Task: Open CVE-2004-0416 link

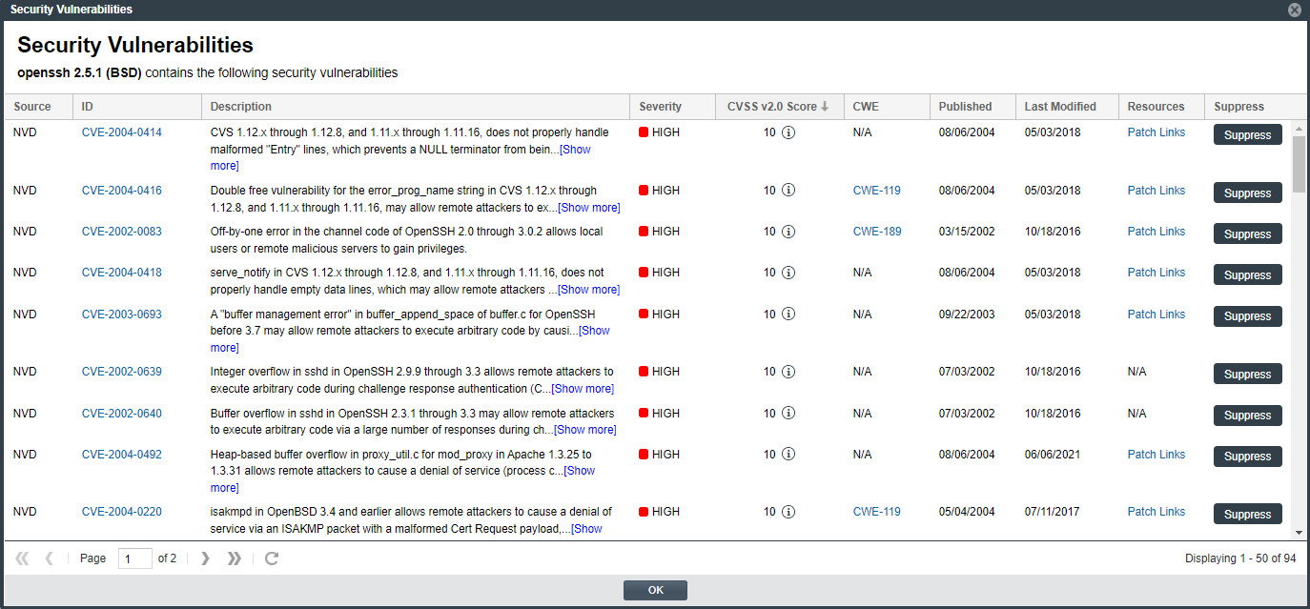Action: [x=122, y=191]
